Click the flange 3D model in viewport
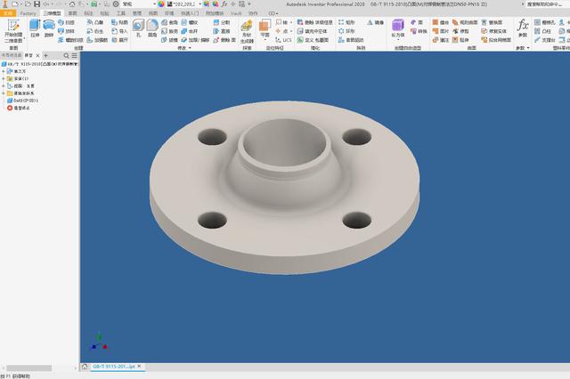This screenshot has width=570, height=379. (284, 188)
